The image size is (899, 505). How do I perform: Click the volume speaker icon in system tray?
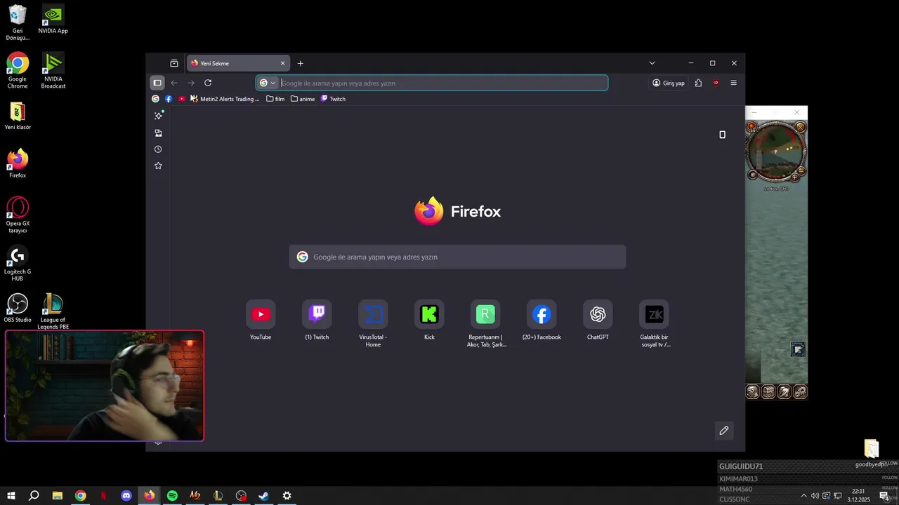[815, 496]
